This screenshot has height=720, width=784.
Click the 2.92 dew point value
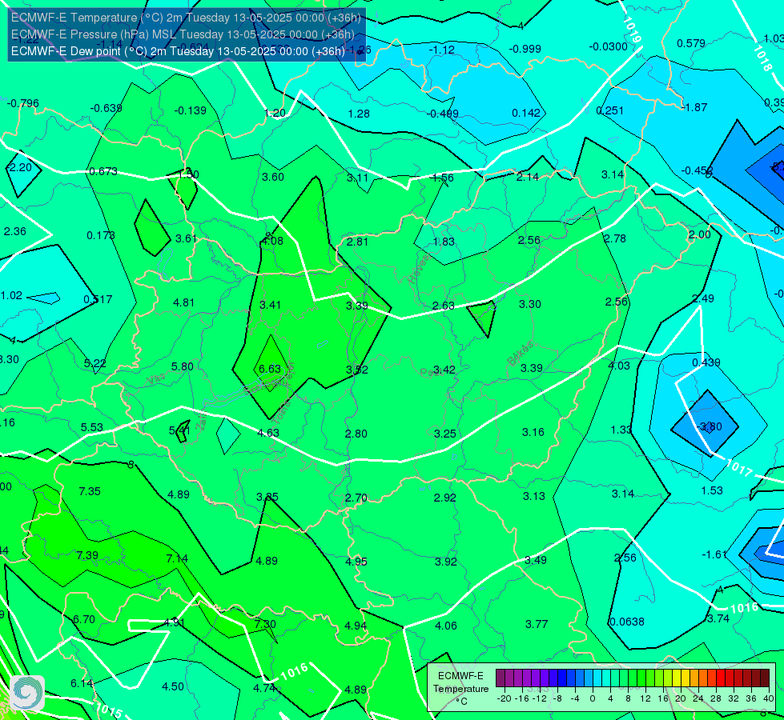coord(445,498)
